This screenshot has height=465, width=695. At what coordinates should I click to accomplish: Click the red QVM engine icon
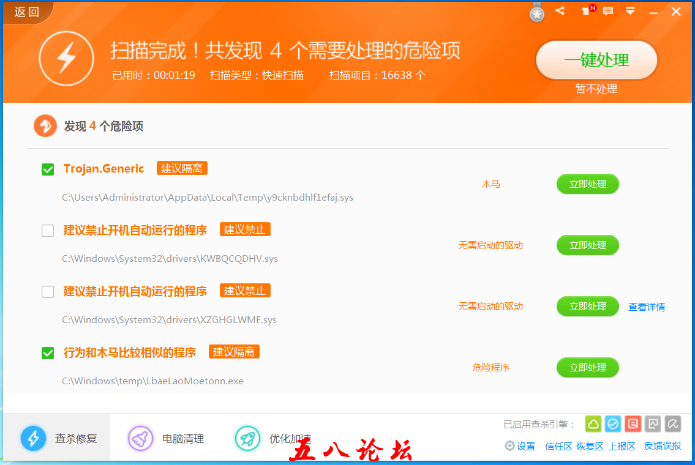tap(633, 423)
